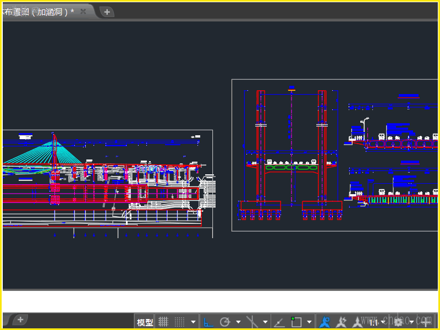440x330 pixels.
Task: Expand the isometric drafting dropdown arrow
Action: (x=266, y=322)
